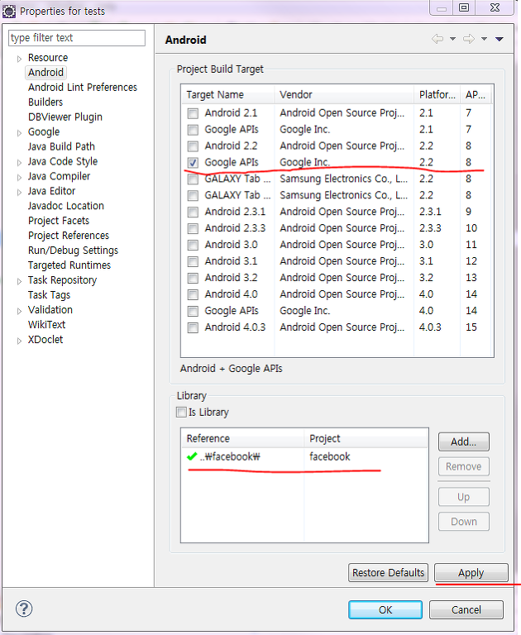This screenshot has height=635, width=521.
Task: Enable the Is Library checkbox
Action: point(181,413)
